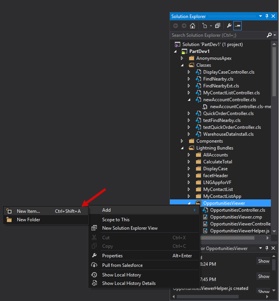Viewport: 279px width, 301px height.
Task: Click the Solution Explorer horizontal scrollbar right arrow
Action: [x=267, y=238]
